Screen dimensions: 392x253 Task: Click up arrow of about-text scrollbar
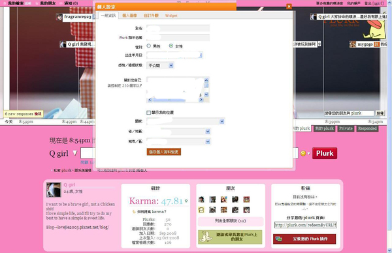tap(206, 80)
